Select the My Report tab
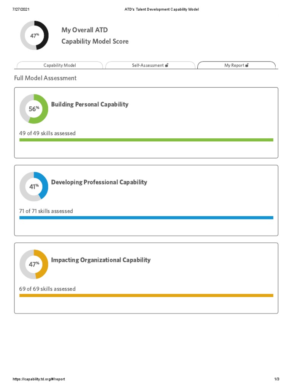This screenshot has width=292, height=389. [234, 65]
